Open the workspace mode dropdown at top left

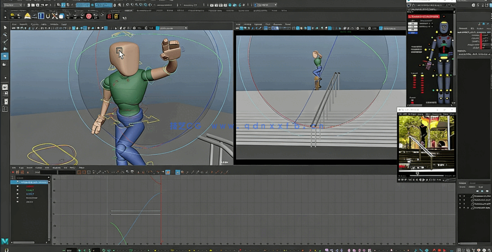click(12, 5)
